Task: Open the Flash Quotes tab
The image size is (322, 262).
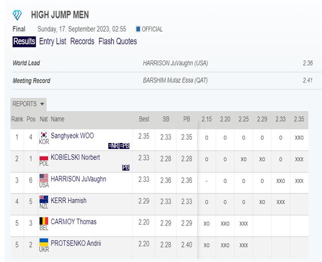Action: [118, 41]
